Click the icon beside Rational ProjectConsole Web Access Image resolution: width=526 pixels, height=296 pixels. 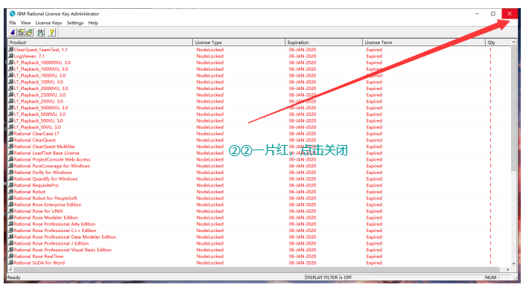click(10, 159)
